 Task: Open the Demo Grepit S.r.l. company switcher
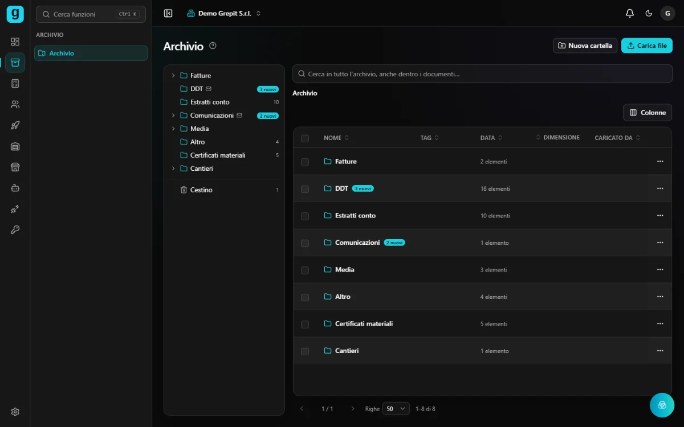click(x=224, y=13)
